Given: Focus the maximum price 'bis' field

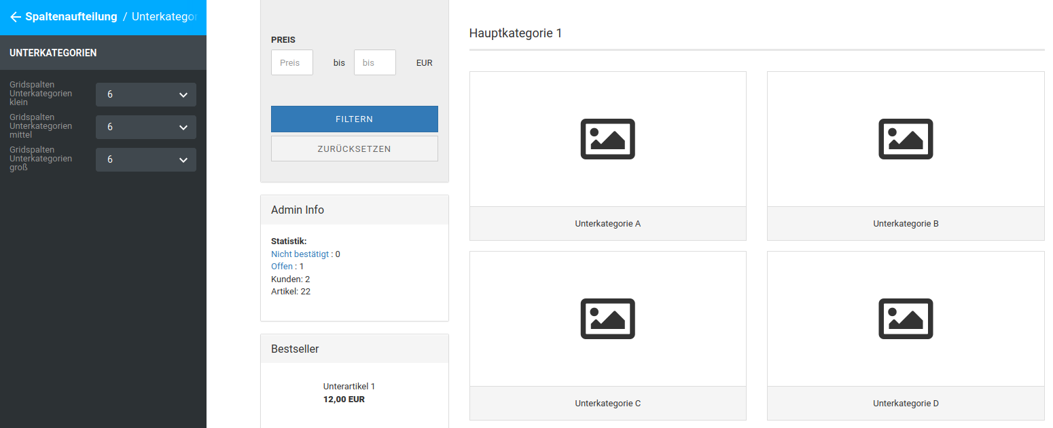Looking at the screenshot, I should click(x=374, y=62).
